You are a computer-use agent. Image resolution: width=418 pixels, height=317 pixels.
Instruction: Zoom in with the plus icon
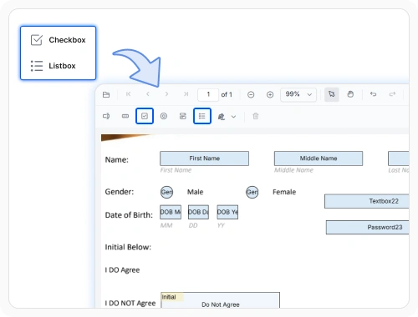click(270, 95)
